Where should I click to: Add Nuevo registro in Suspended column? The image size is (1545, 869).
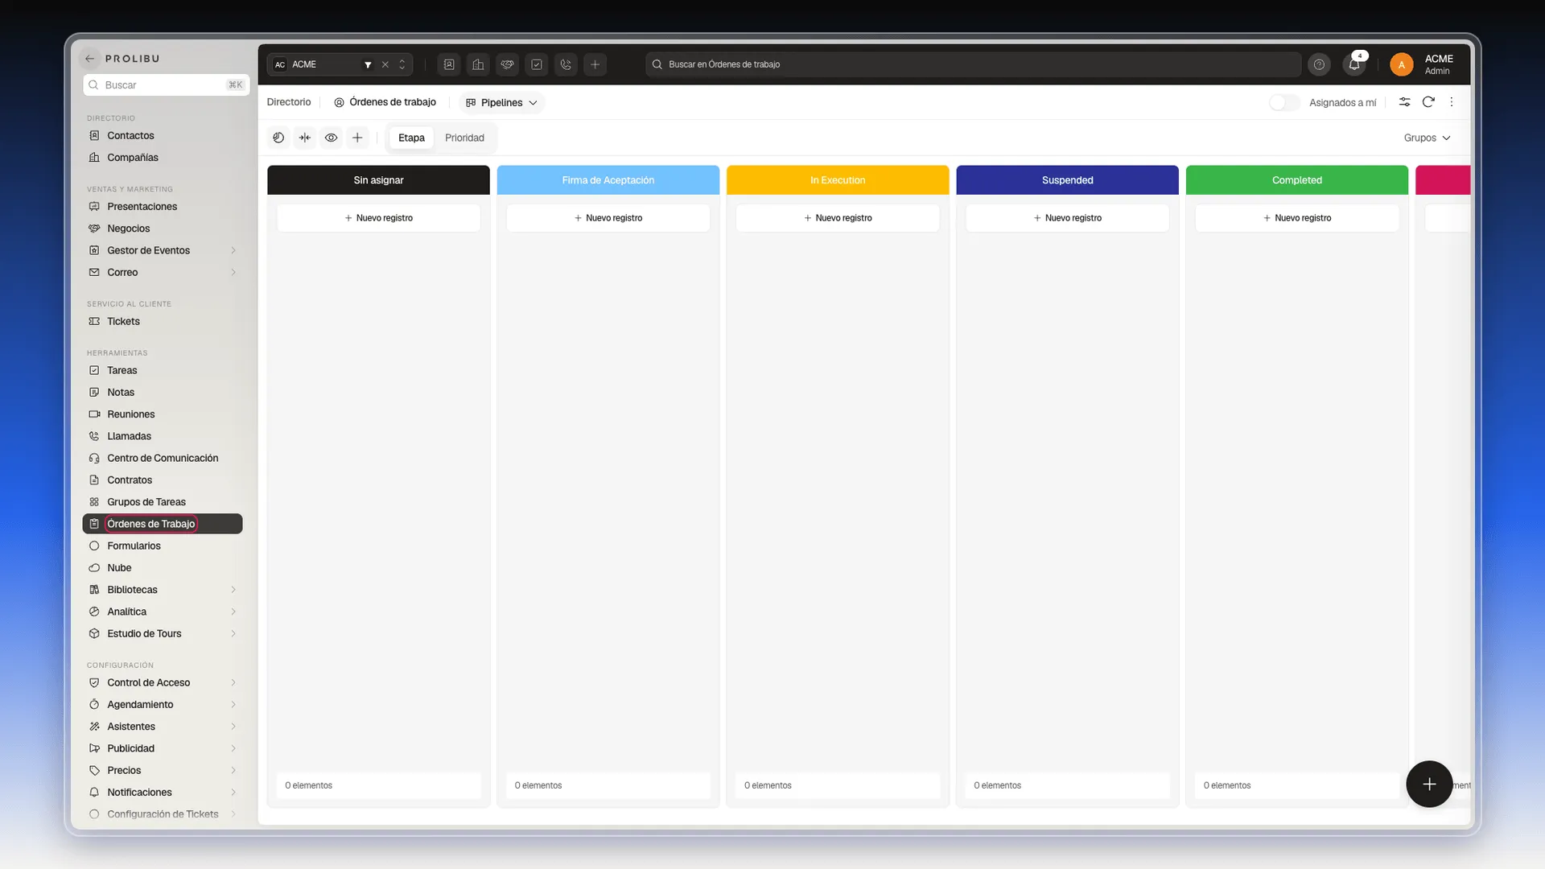click(x=1067, y=218)
